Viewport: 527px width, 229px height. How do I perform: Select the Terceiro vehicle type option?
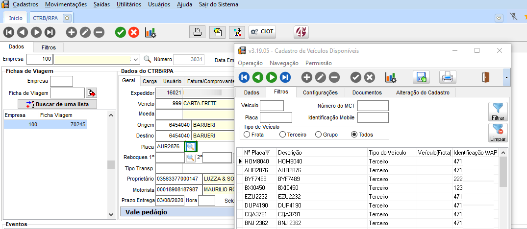tap(282, 135)
